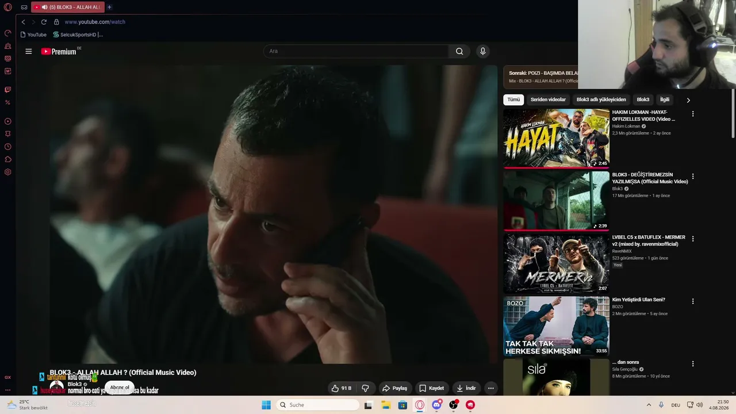The image size is (736, 414).
Task: Open the GX Corner gamepad icon
Action: tap(24, 7)
